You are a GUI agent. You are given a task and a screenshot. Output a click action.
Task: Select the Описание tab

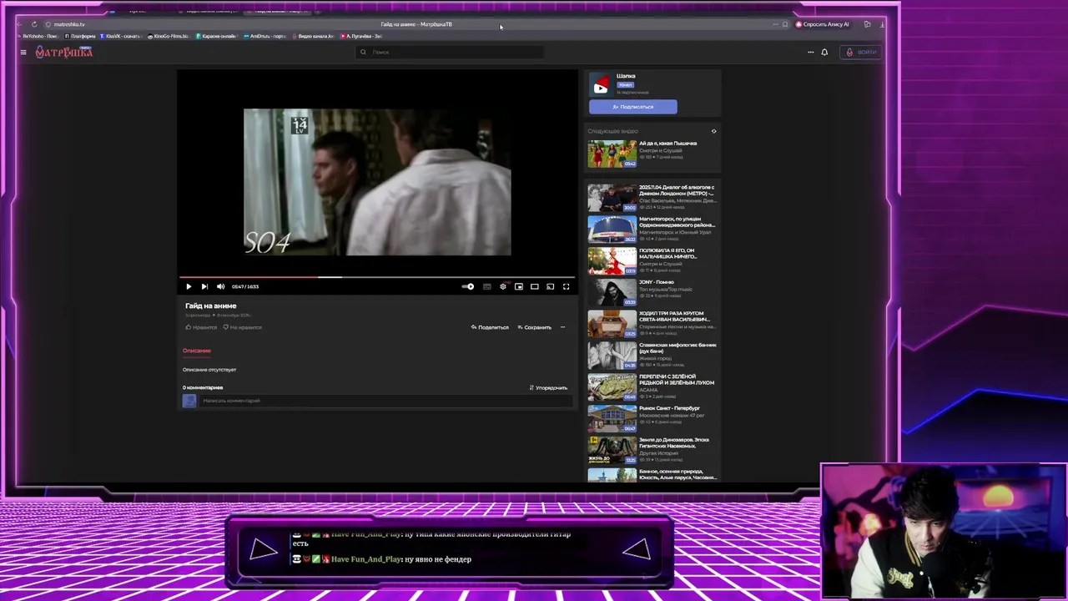pyautogui.click(x=197, y=351)
